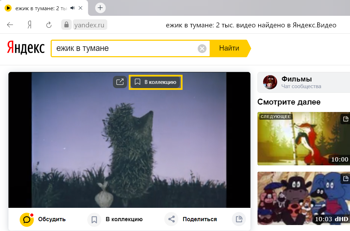Reload the page with refresh icon

point(49,25)
